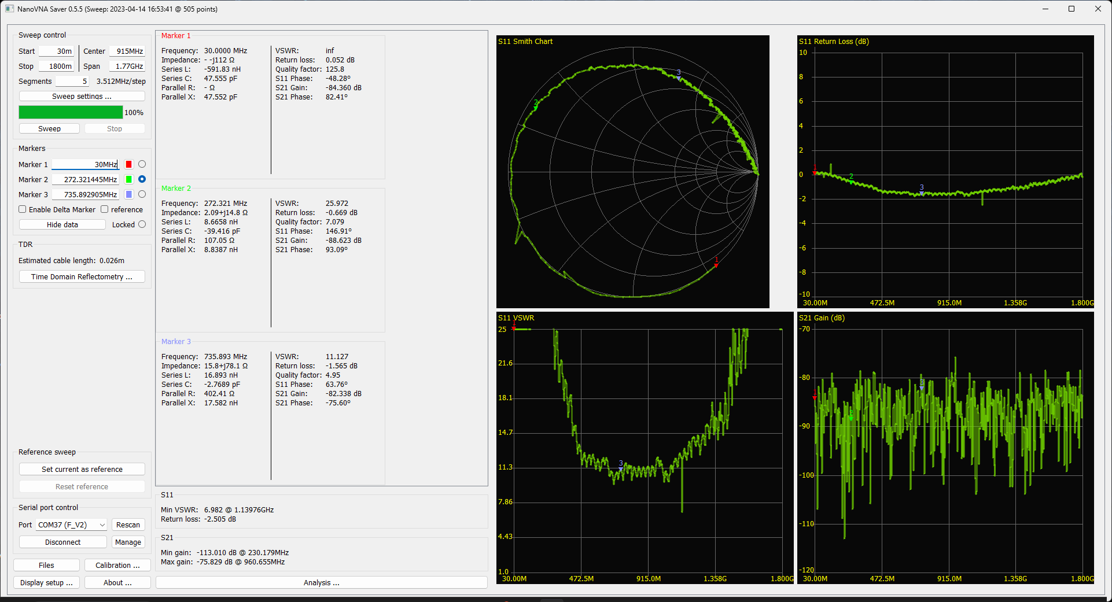Image resolution: width=1112 pixels, height=602 pixels.
Task: Open the Marker 3 blue color swatch
Action: click(129, 194)
